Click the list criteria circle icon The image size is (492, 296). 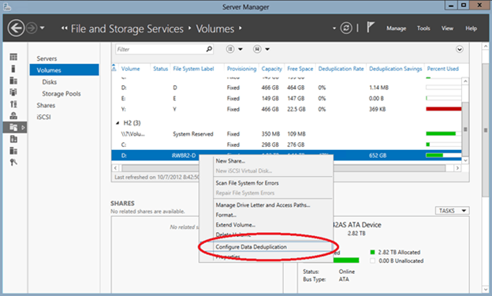coord(230,49)
